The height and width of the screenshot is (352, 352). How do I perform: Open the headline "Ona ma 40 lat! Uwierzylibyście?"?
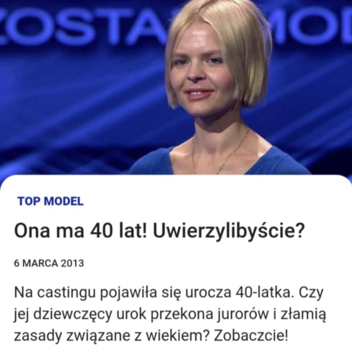[159, 231]
